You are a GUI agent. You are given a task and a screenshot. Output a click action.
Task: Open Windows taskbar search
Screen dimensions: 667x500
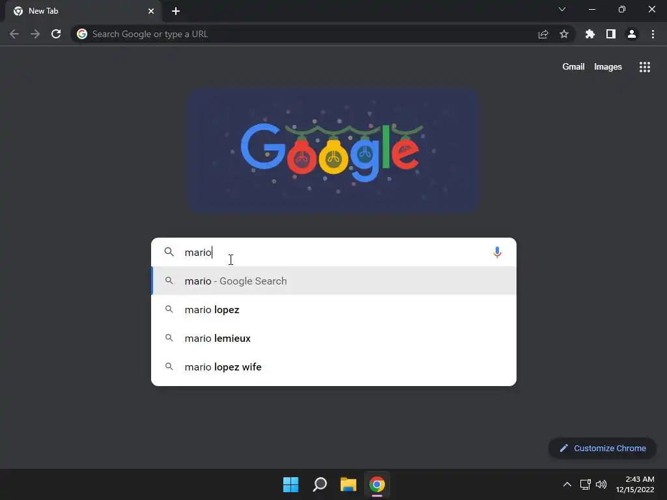coord(320,484)
